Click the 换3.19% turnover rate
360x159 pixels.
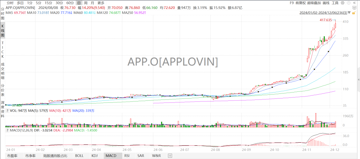(x=200, y=8)
